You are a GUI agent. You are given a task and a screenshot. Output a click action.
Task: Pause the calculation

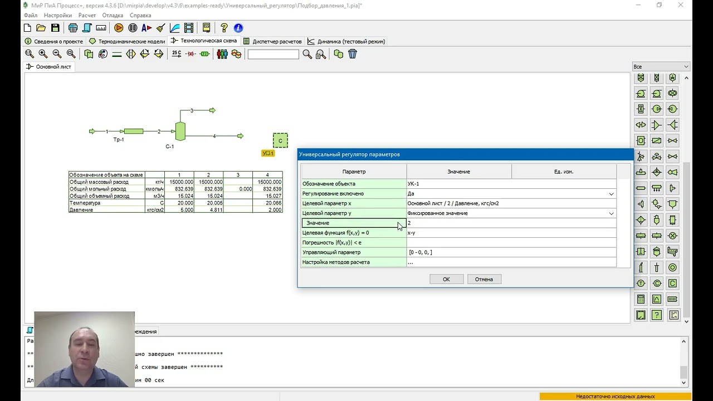133,28
